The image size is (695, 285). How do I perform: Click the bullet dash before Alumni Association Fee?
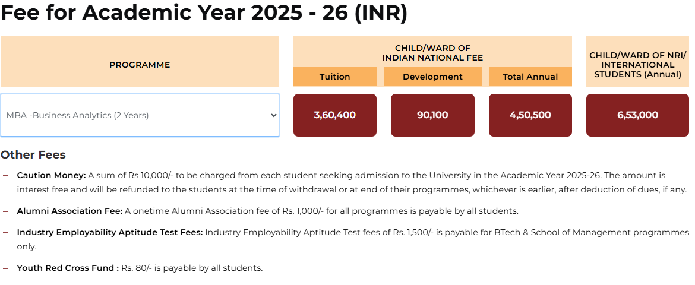[5, 211]
